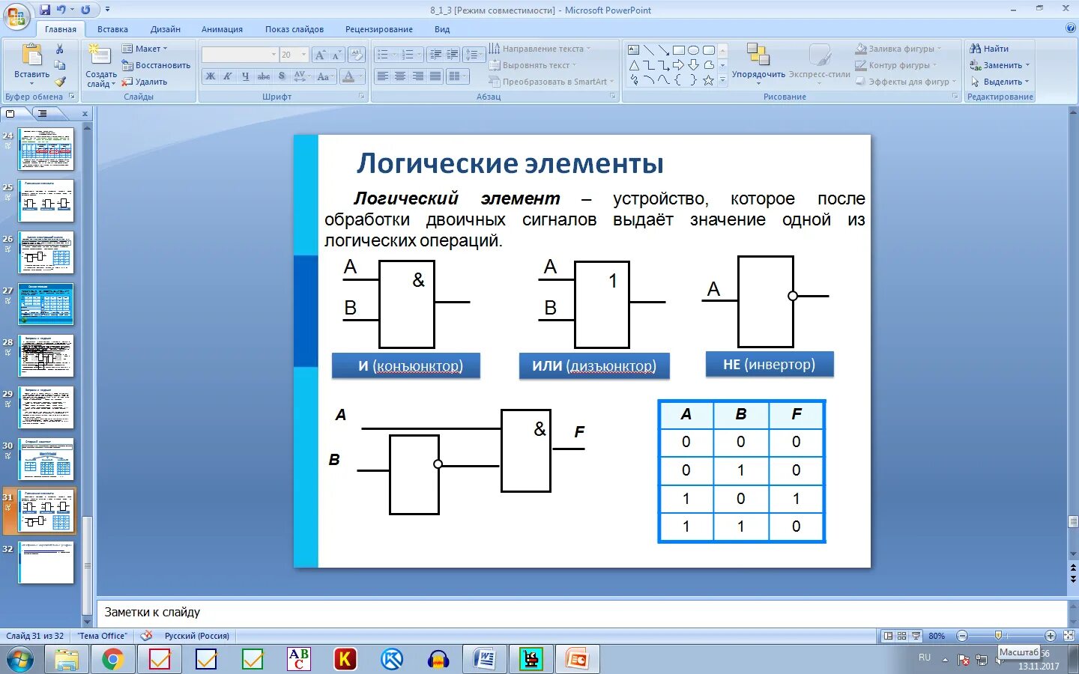Screen dimensions: 1079x674
Task: Create a new slide with Создать слайд icon
Action: [x=100, y=55]
